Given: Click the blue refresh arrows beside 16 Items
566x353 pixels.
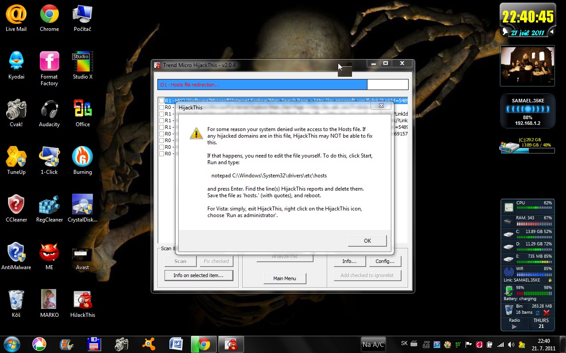Looking at the screenshot, I should point(538,312).
